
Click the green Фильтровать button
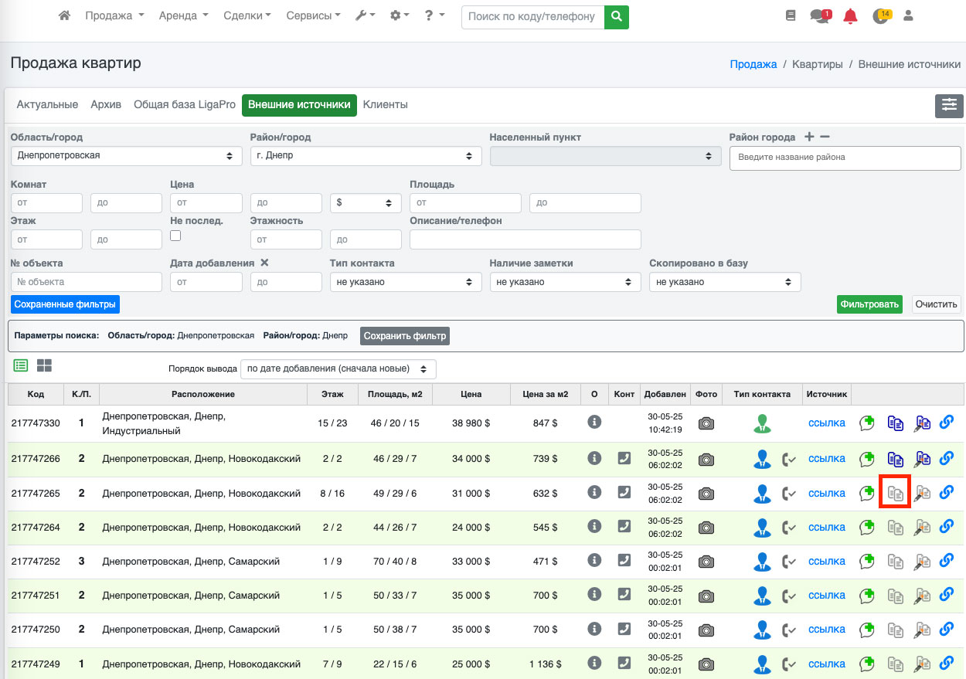869,304
